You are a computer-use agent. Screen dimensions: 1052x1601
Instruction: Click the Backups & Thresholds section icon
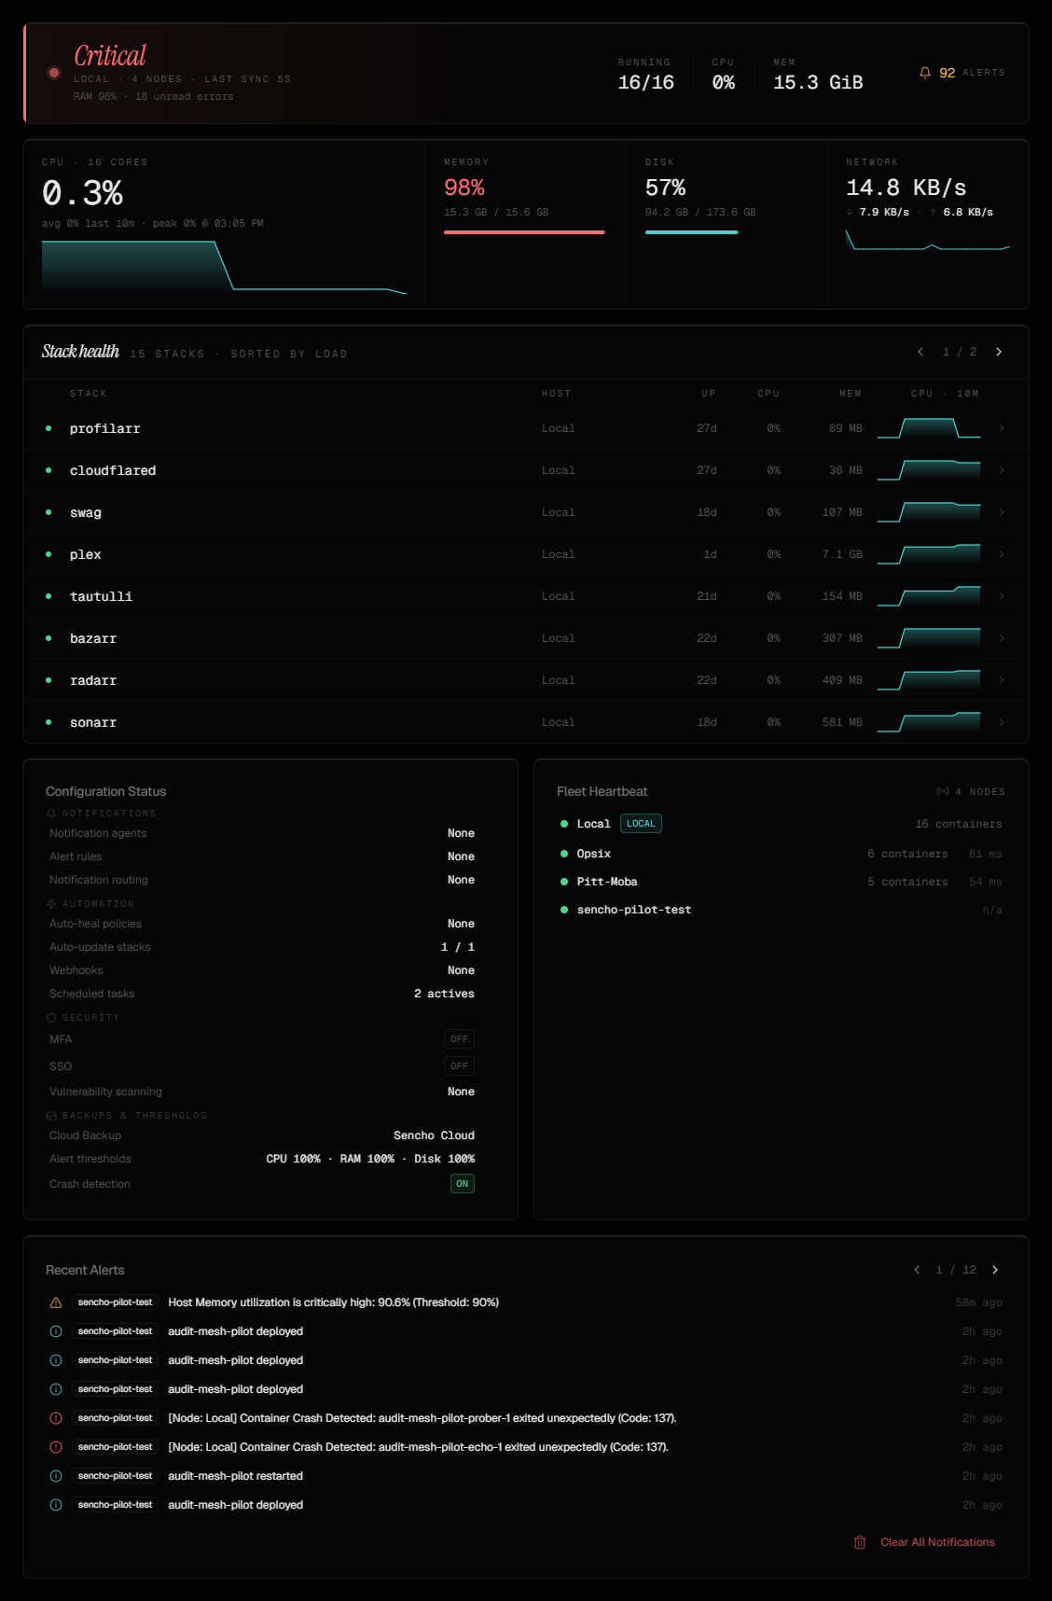(x=51, y=1116)
